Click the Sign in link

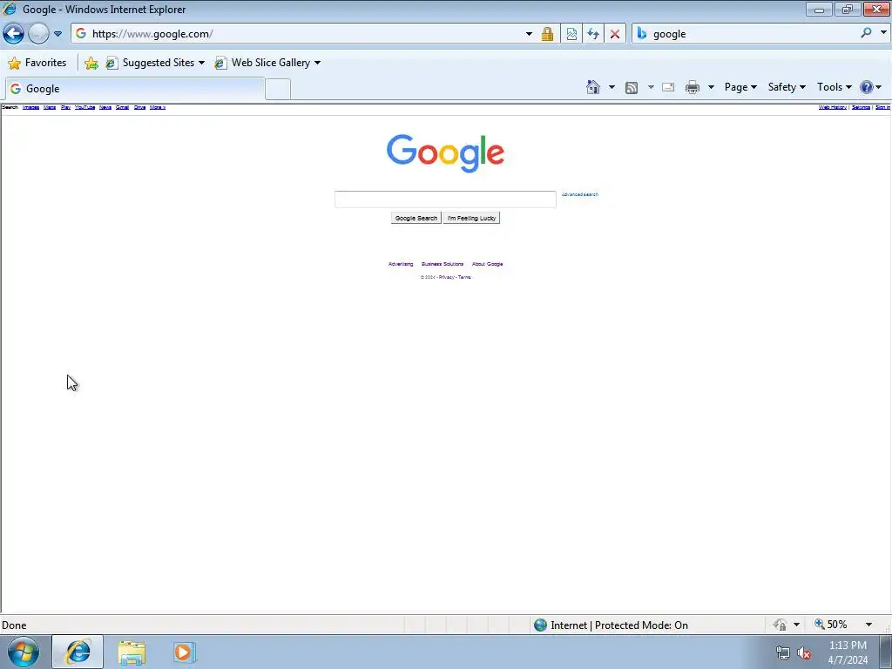tap(882, 107)
